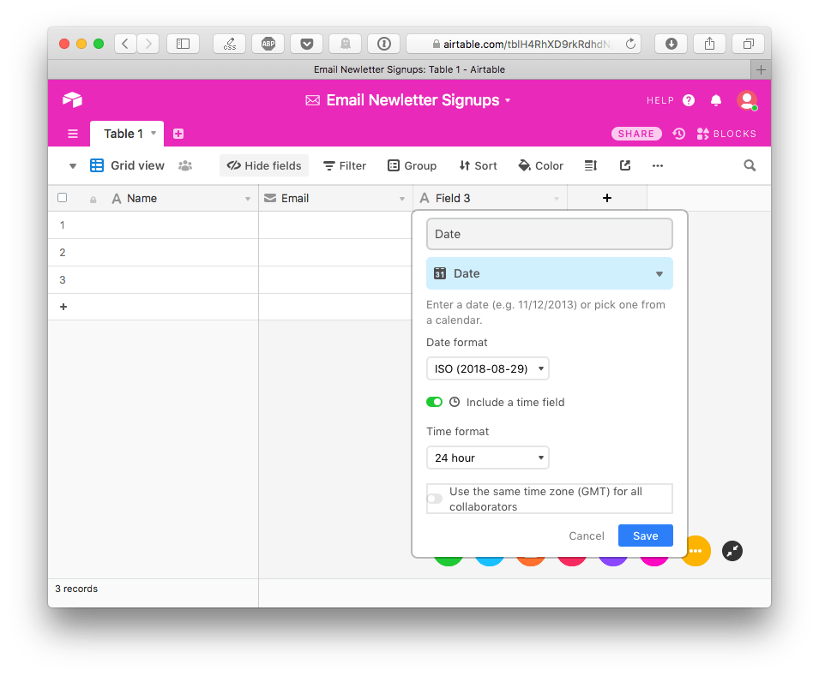Add a new record with the plus row
This screenshot has width=819, height=676.
[63, 307]
